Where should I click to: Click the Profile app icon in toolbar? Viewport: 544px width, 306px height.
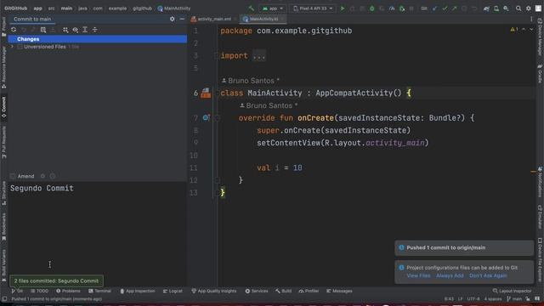click(392, 8)
